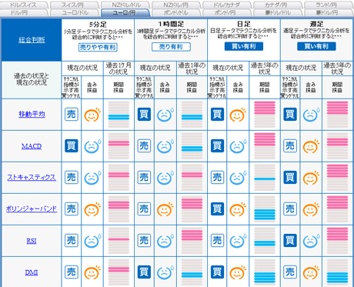Open the ポンド/円 tab
Screen dimensions: 354x287
(x=227, y=13)
